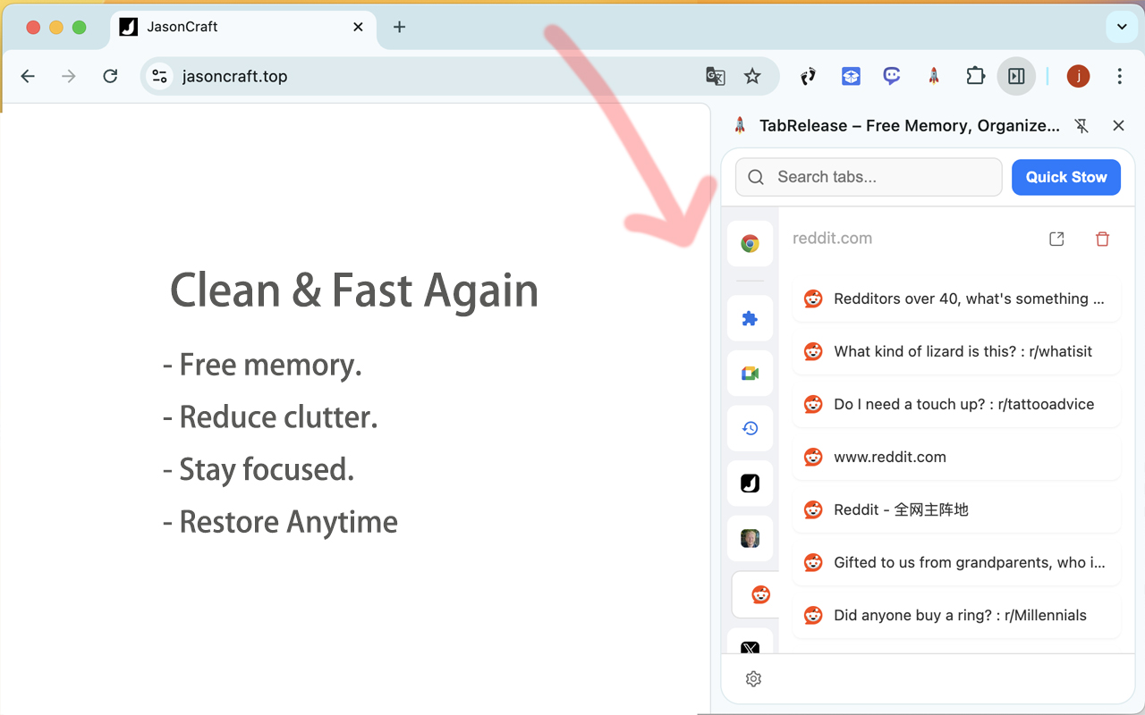
Task: Open TabRelease settings via the gear icon
Action: click(x=753, y=678)
